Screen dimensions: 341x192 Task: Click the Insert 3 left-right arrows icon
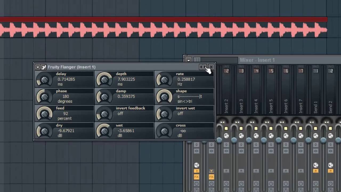pos(241,151)
